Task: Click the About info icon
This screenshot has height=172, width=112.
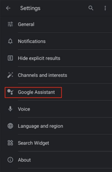Action: click(x=10, y=160)
